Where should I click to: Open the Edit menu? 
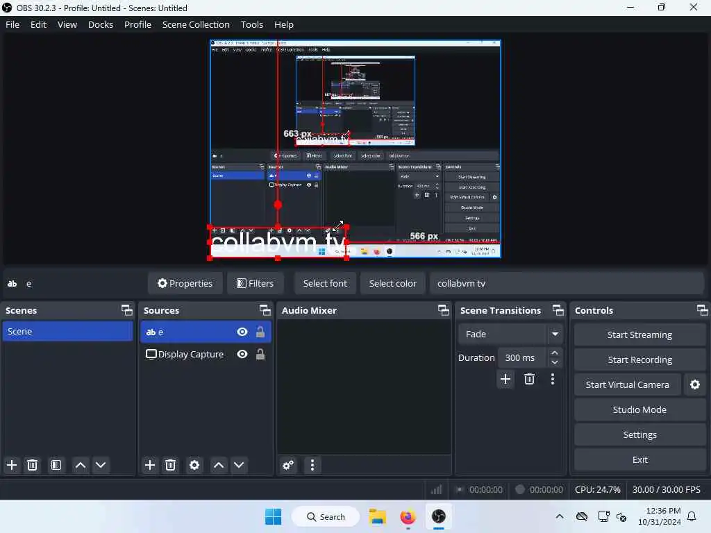click(39, 24)
